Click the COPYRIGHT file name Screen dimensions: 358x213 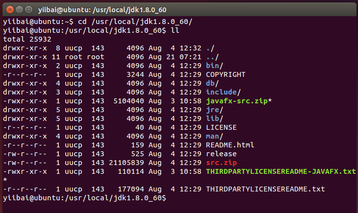click(226, 74)
